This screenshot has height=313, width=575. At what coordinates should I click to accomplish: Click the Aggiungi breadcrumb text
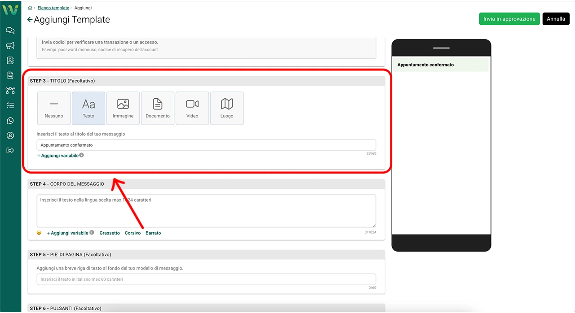click(83, 8)
